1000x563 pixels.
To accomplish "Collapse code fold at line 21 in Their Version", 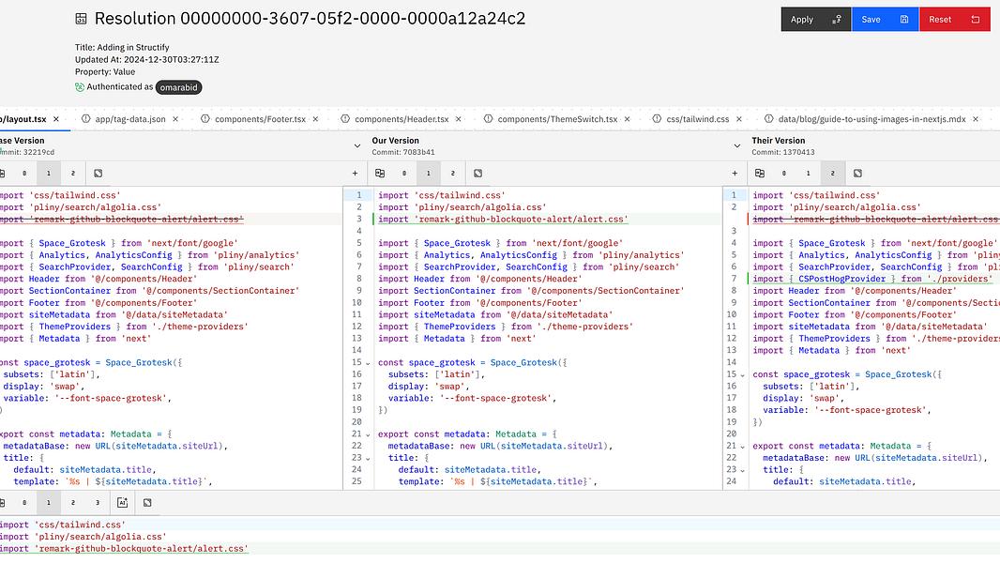I will (742, 447).
